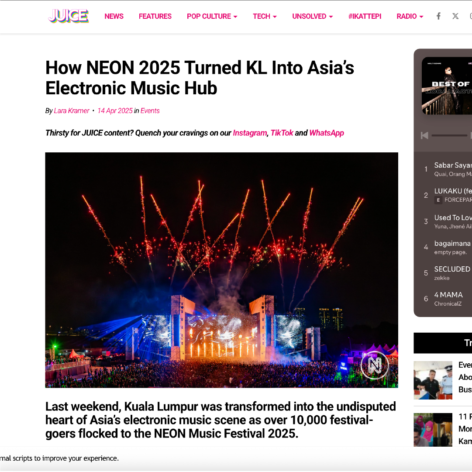Open the 14 Apr 2025 date link
This screenshot has height=472, width=472.
[x=115, y=111]
